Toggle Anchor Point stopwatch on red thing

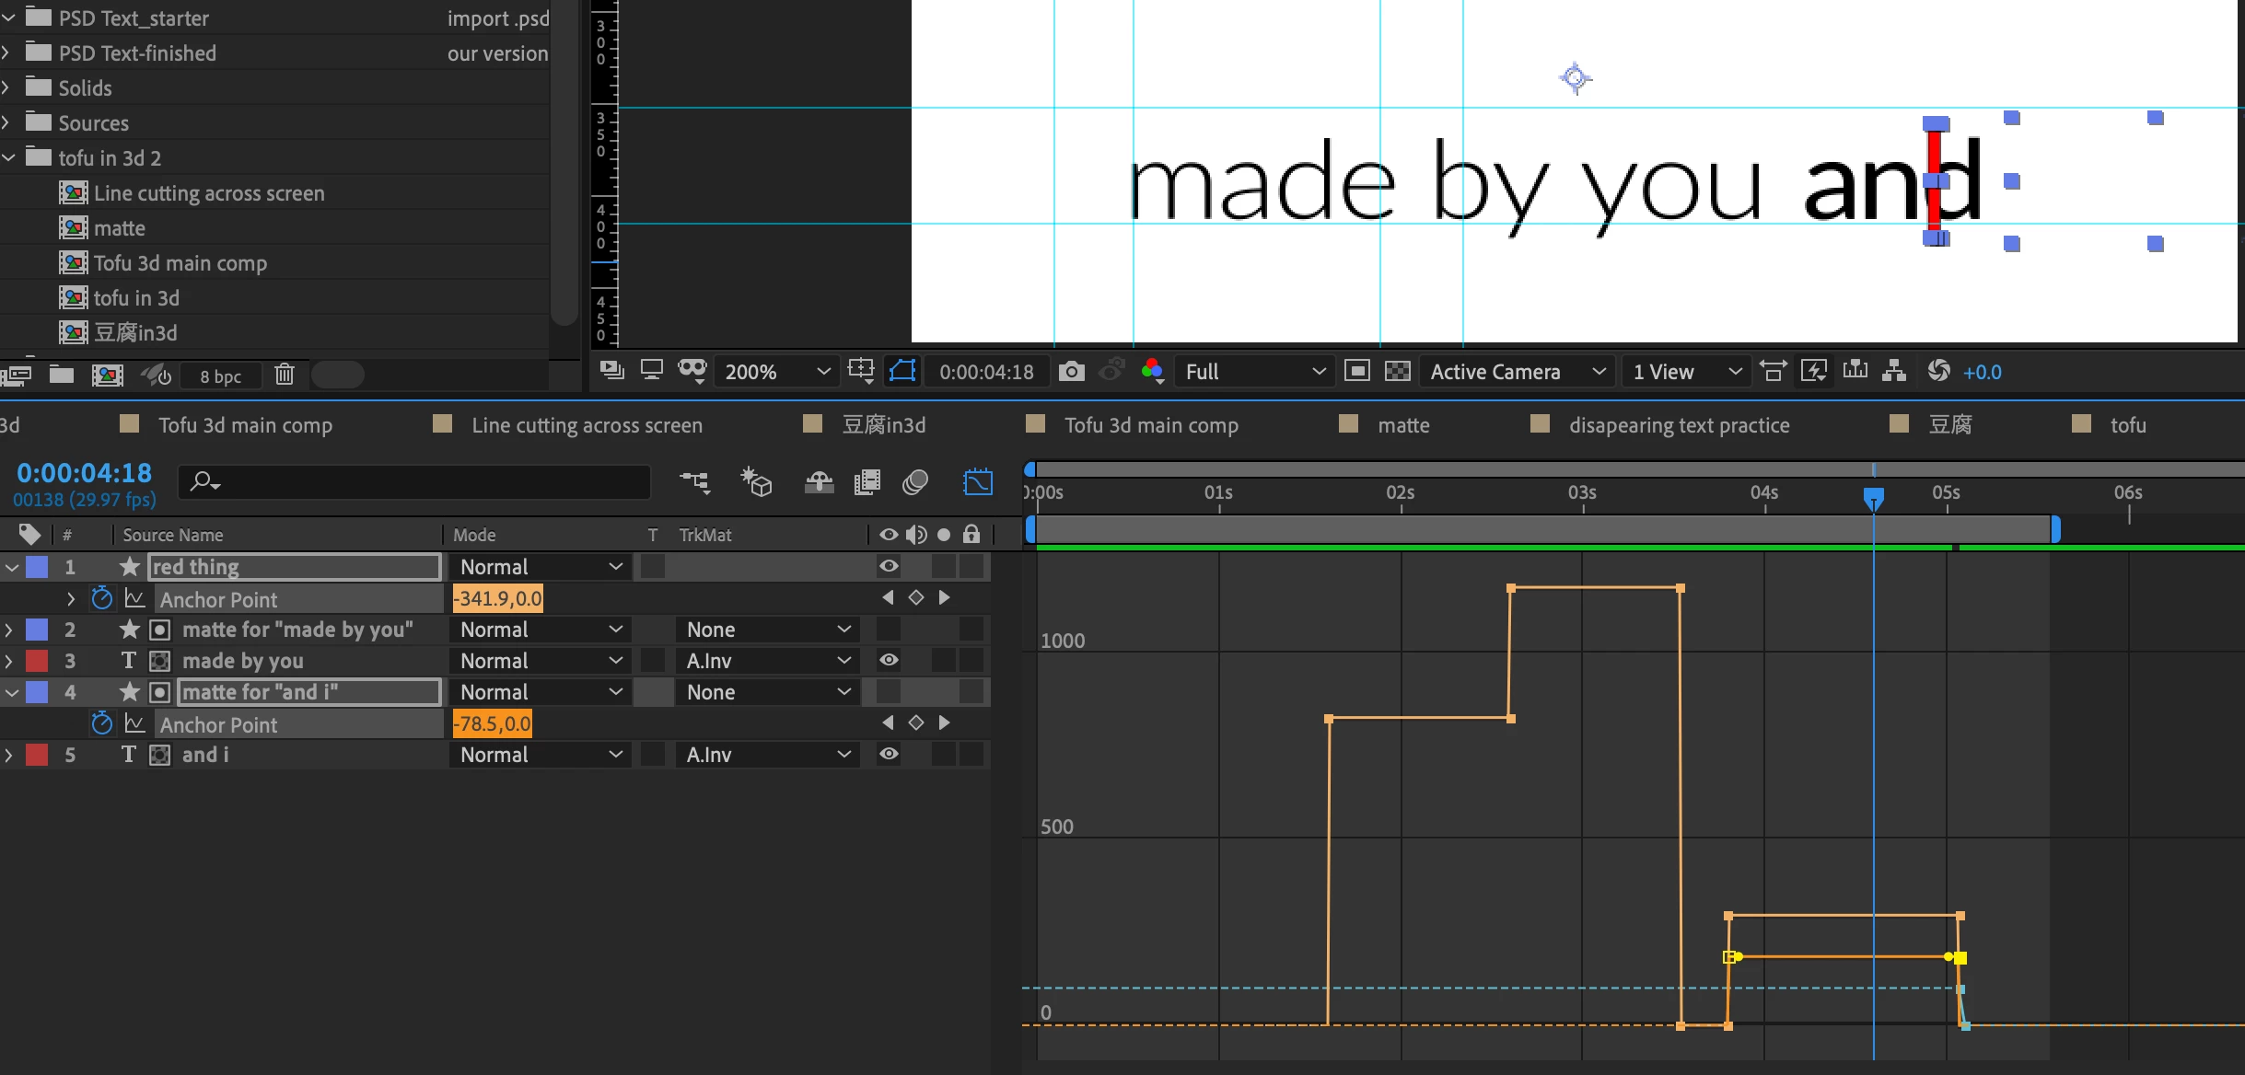point(102,599)
